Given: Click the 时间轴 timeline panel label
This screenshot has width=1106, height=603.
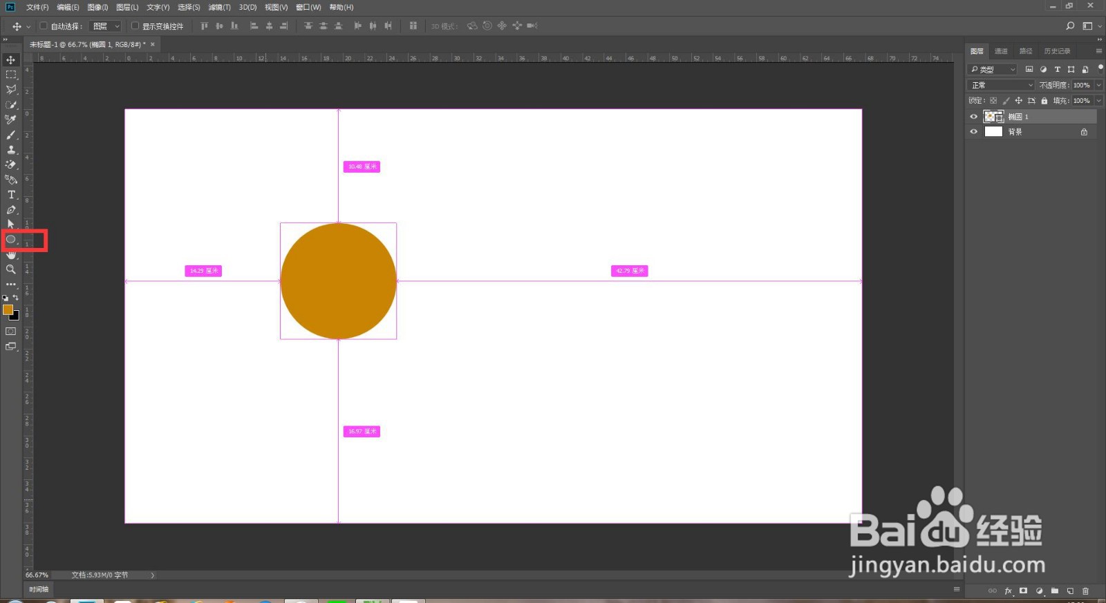Looking at the screenshot, I should point(39,589).
